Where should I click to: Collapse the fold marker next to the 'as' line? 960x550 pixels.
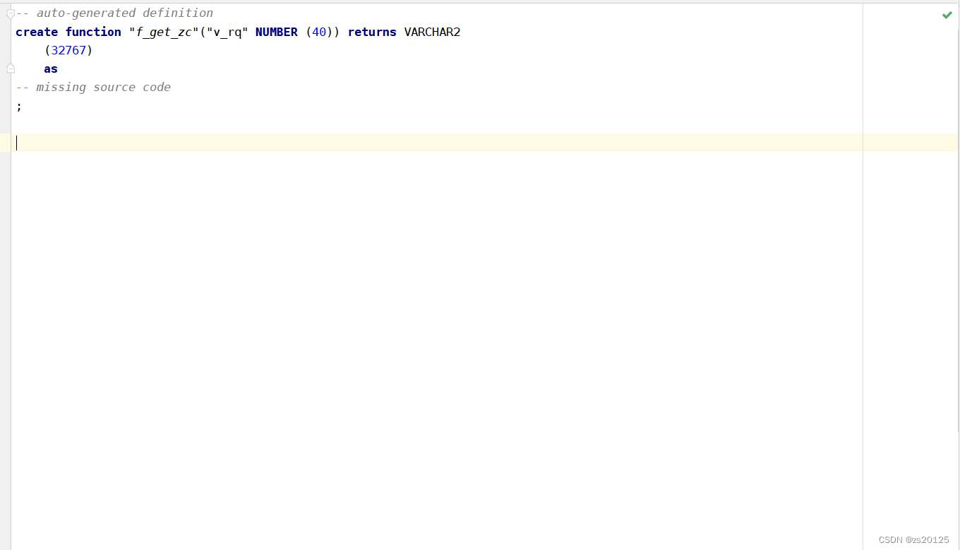(x=11, y=68)
